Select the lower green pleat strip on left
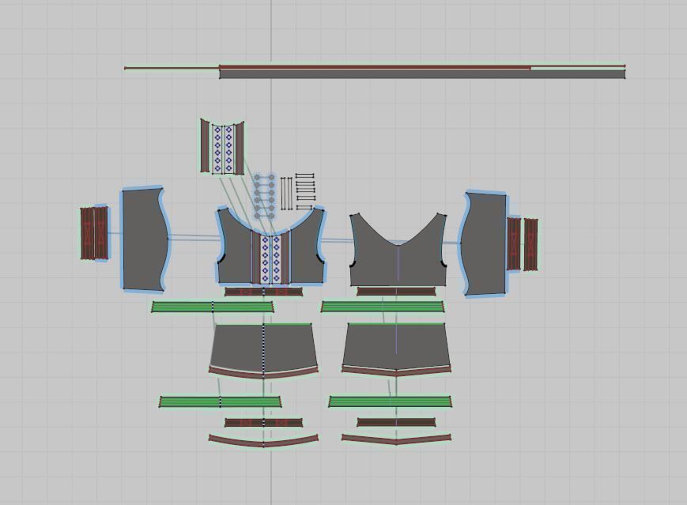Viewport: 687px width, 505px height. pos(220,401)
